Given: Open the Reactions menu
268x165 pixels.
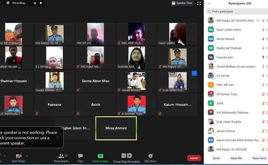Looking at the screenshot, I should (150, 156).
